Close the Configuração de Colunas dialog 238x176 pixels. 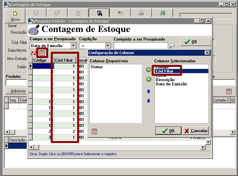coord(207,53)
